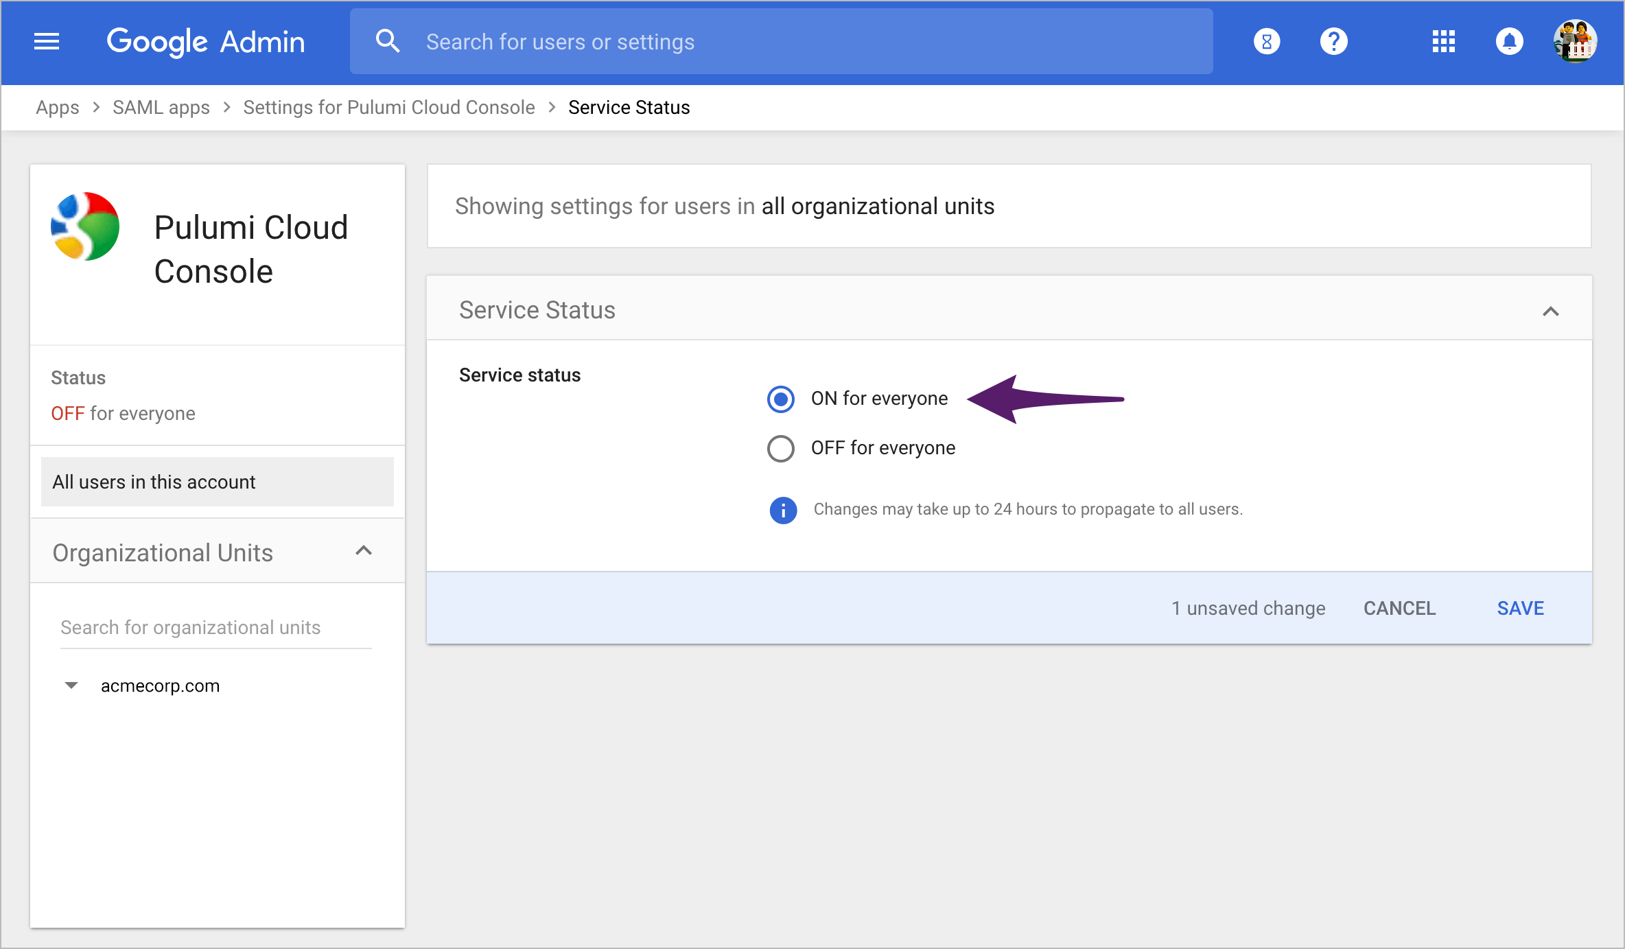Image resolution: width=1625 pixels, height=949 pixels.
Task: Collapse the Service Status section
Action: [1552, 312]
